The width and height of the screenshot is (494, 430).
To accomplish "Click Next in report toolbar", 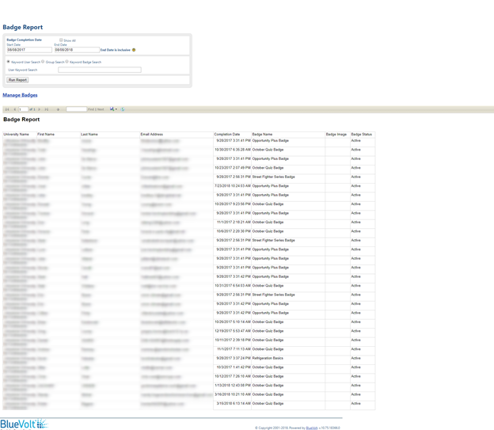I will (x=101, y=109).
